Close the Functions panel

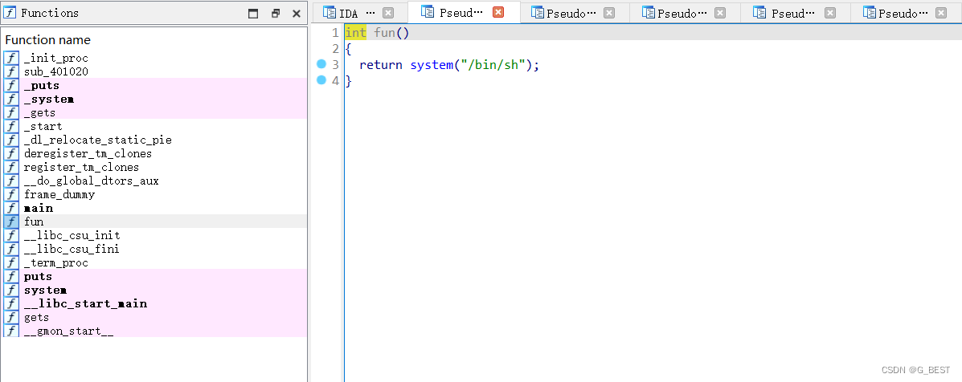pos(297,14)
